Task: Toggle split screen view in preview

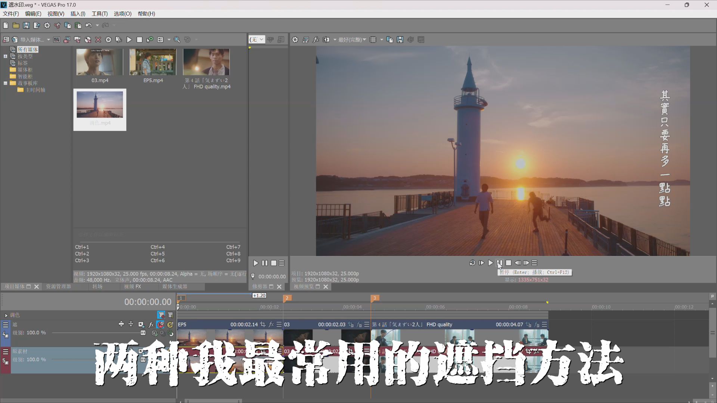Action: (x=326, y=40)
